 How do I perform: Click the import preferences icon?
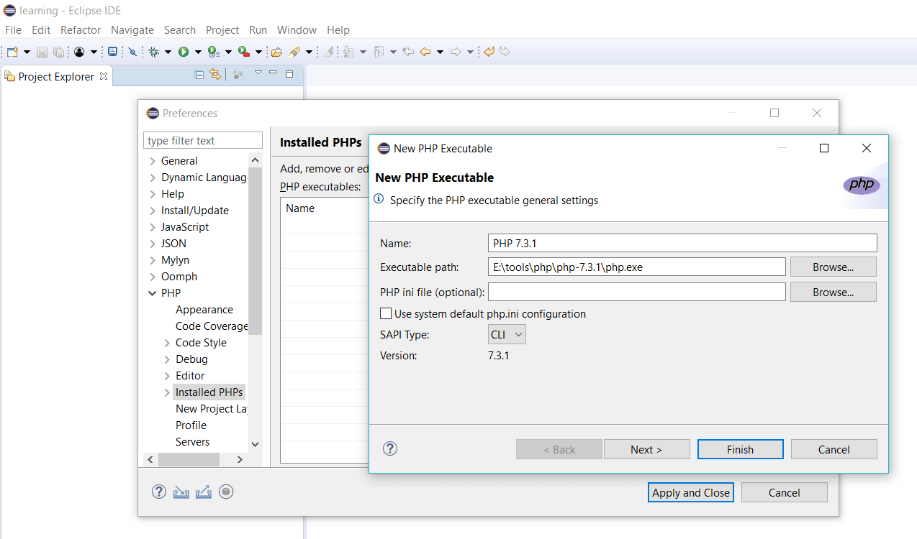pos(181,492)
